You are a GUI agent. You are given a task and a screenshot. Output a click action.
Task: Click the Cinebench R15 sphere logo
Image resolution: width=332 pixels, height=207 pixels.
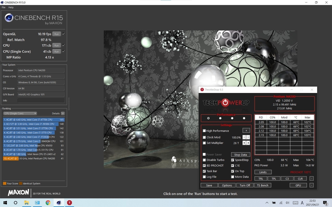9,18
